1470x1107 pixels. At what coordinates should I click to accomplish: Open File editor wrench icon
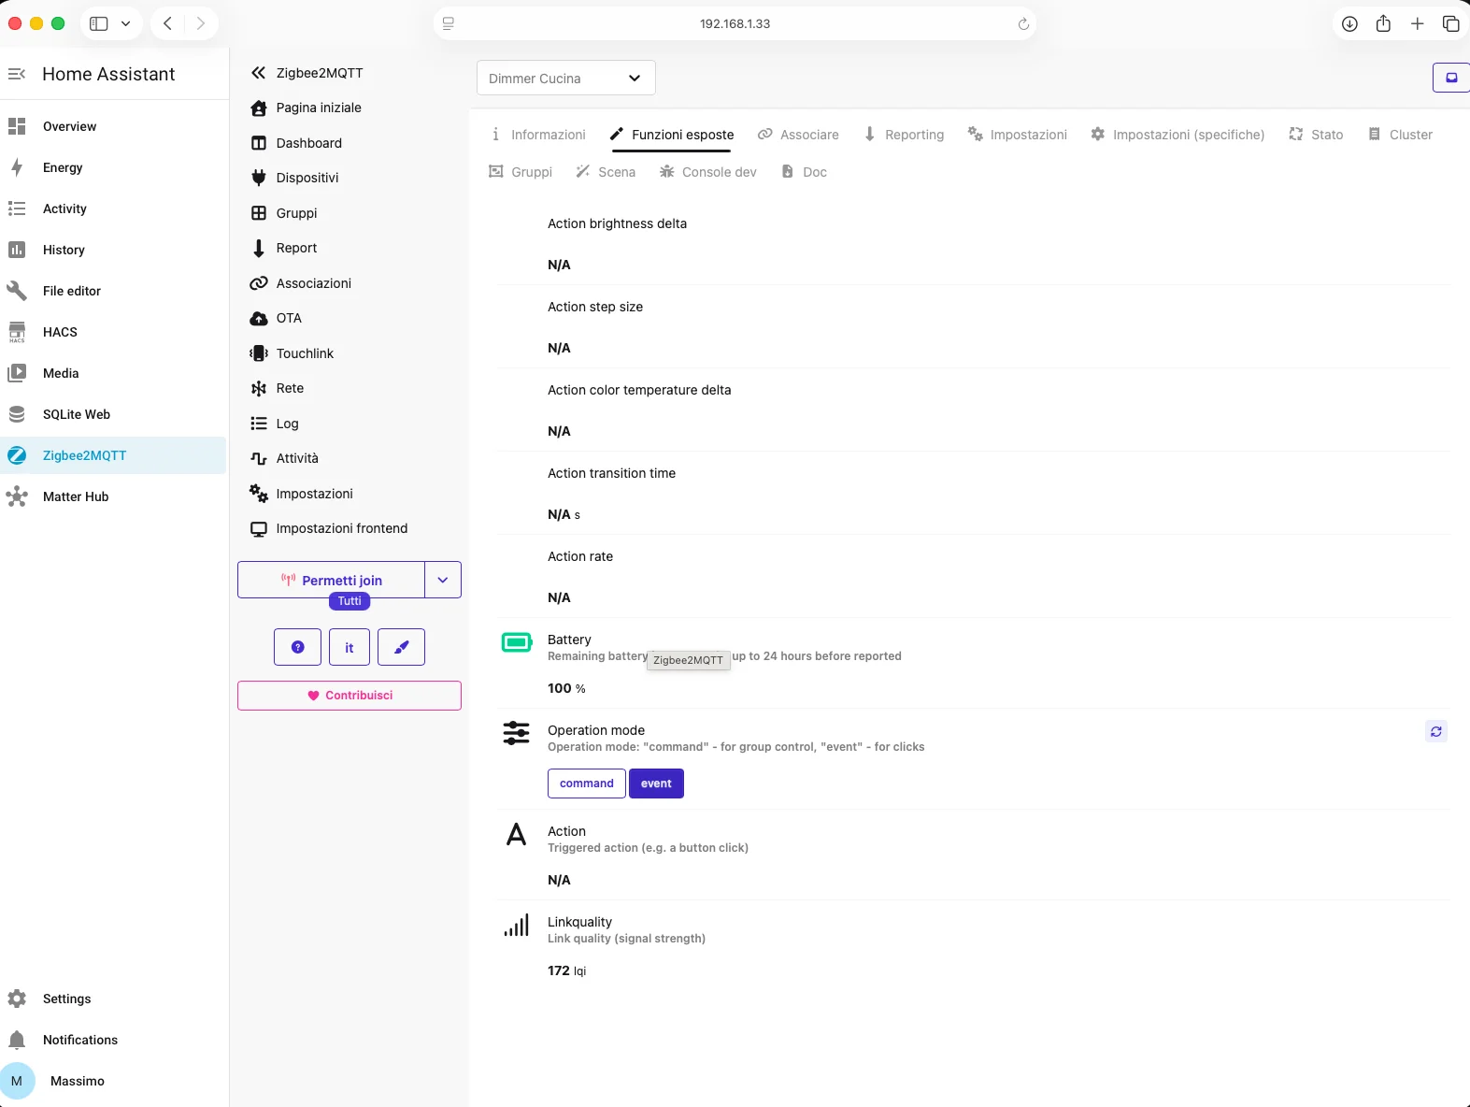click(17, 291)
